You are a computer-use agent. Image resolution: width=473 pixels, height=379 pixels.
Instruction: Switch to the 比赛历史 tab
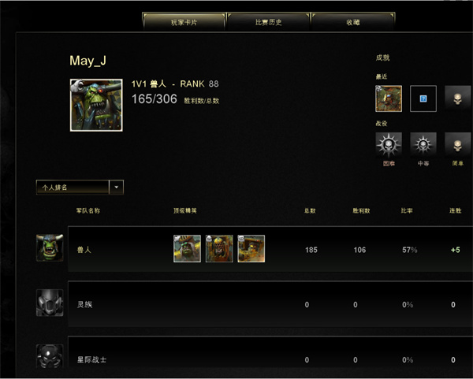pyautogui.click(x=268, y=22)
